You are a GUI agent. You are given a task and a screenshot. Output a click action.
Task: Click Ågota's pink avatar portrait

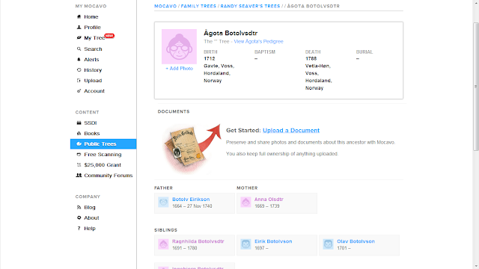pyautogui.click(x=179, y=46)
